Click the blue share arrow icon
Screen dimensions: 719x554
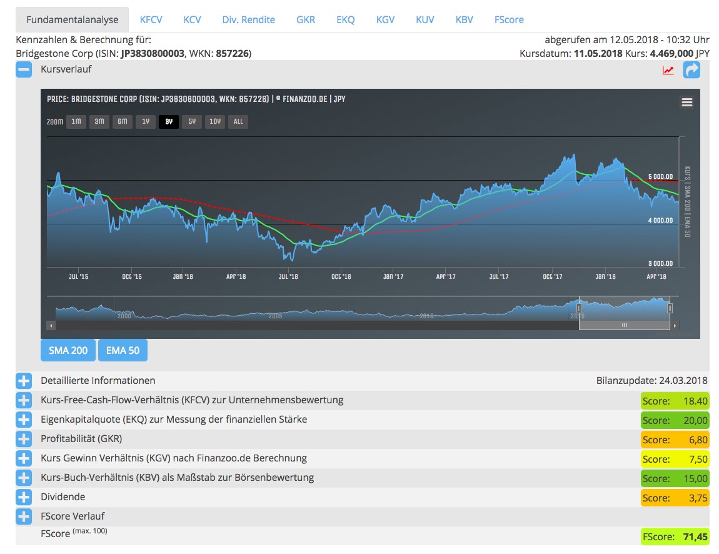[x=691, y=69]
